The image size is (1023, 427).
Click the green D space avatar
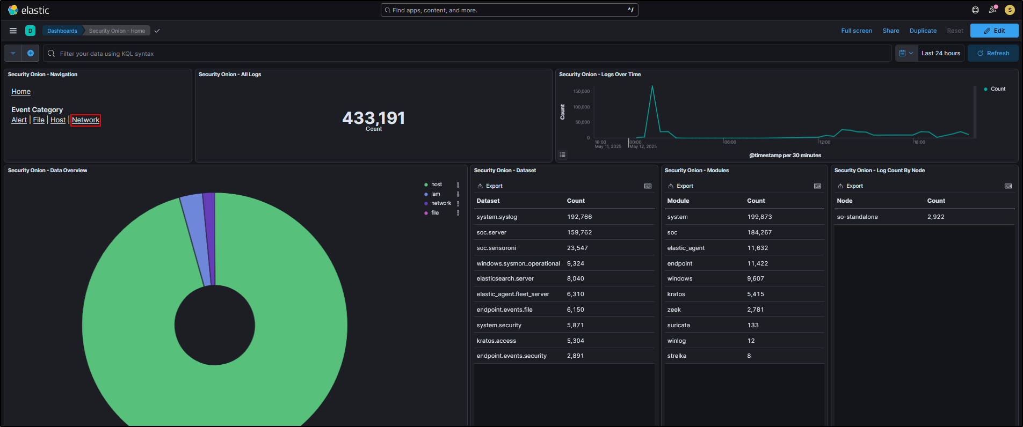[x=30, y=31]
